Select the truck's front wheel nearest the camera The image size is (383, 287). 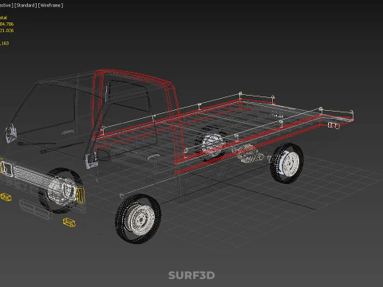coord(138,218)
